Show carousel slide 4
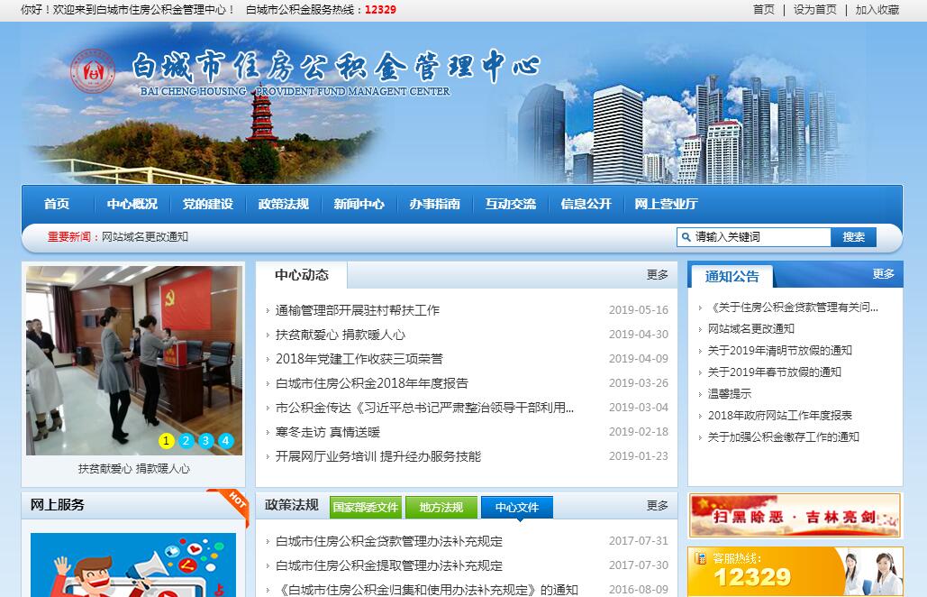This screenshot has width=927, height=597. pyautogui.click(x=226, y=440)
